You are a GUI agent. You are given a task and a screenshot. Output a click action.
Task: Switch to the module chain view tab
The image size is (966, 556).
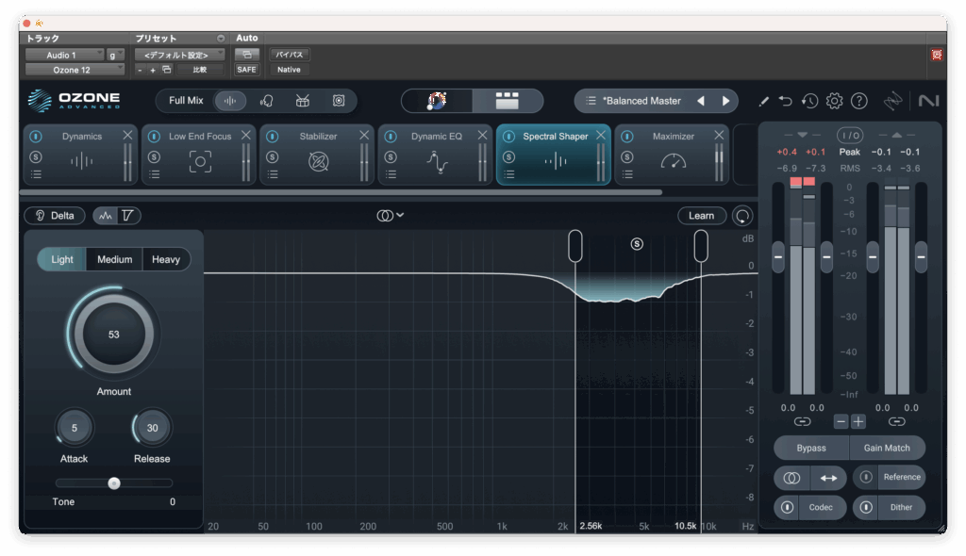[x=508, y=101]
